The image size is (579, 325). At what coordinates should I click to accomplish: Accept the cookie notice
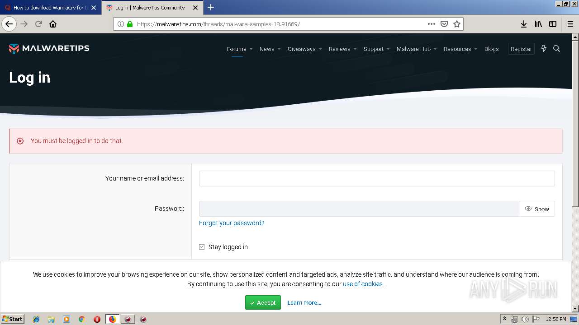[263, 302]
